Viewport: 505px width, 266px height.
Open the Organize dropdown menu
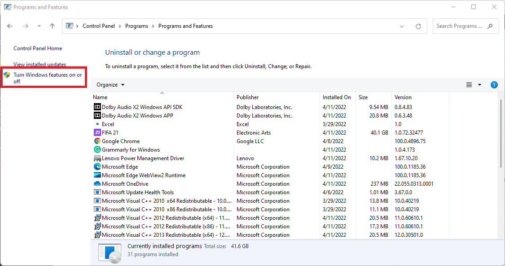pyautogui.click(x=110, y=85)
